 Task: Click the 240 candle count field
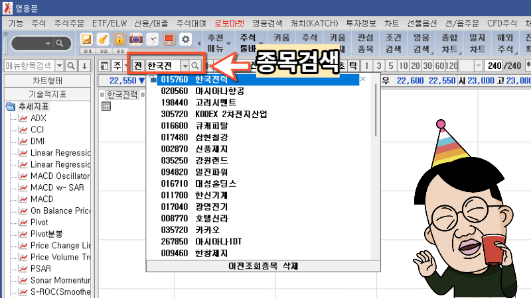tap(494, 66)
